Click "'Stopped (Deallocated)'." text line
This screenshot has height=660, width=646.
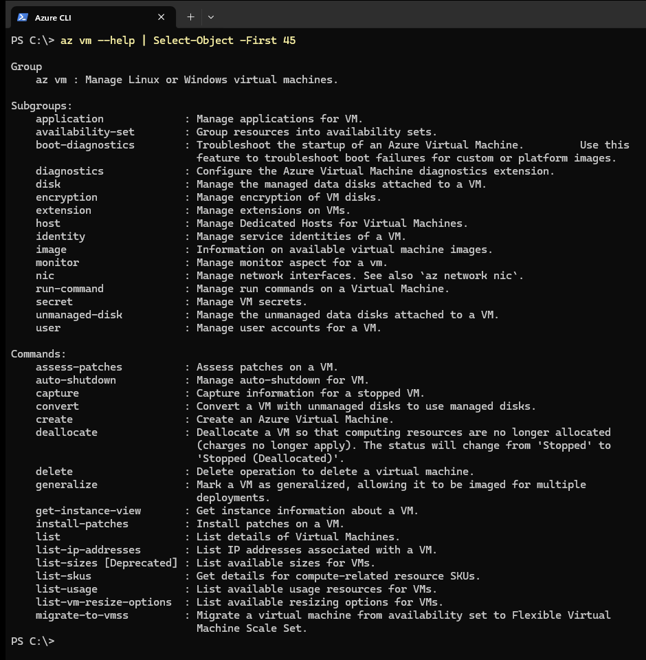click(x=270, y=459)
